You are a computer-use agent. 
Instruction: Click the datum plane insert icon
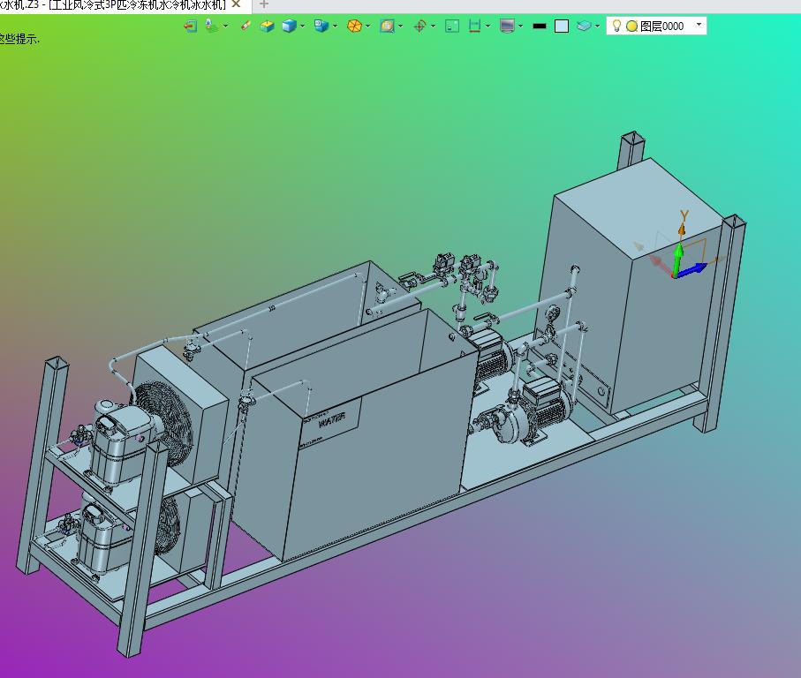pyautogui.click(x=211, y=26)
